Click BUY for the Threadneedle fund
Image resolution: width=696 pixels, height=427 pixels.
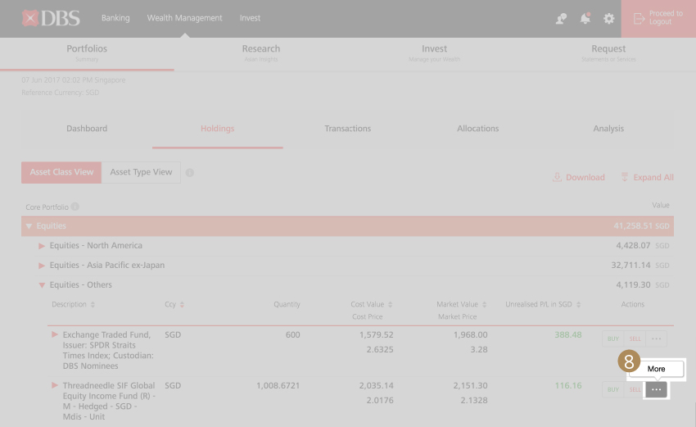[x=613, y=389]
